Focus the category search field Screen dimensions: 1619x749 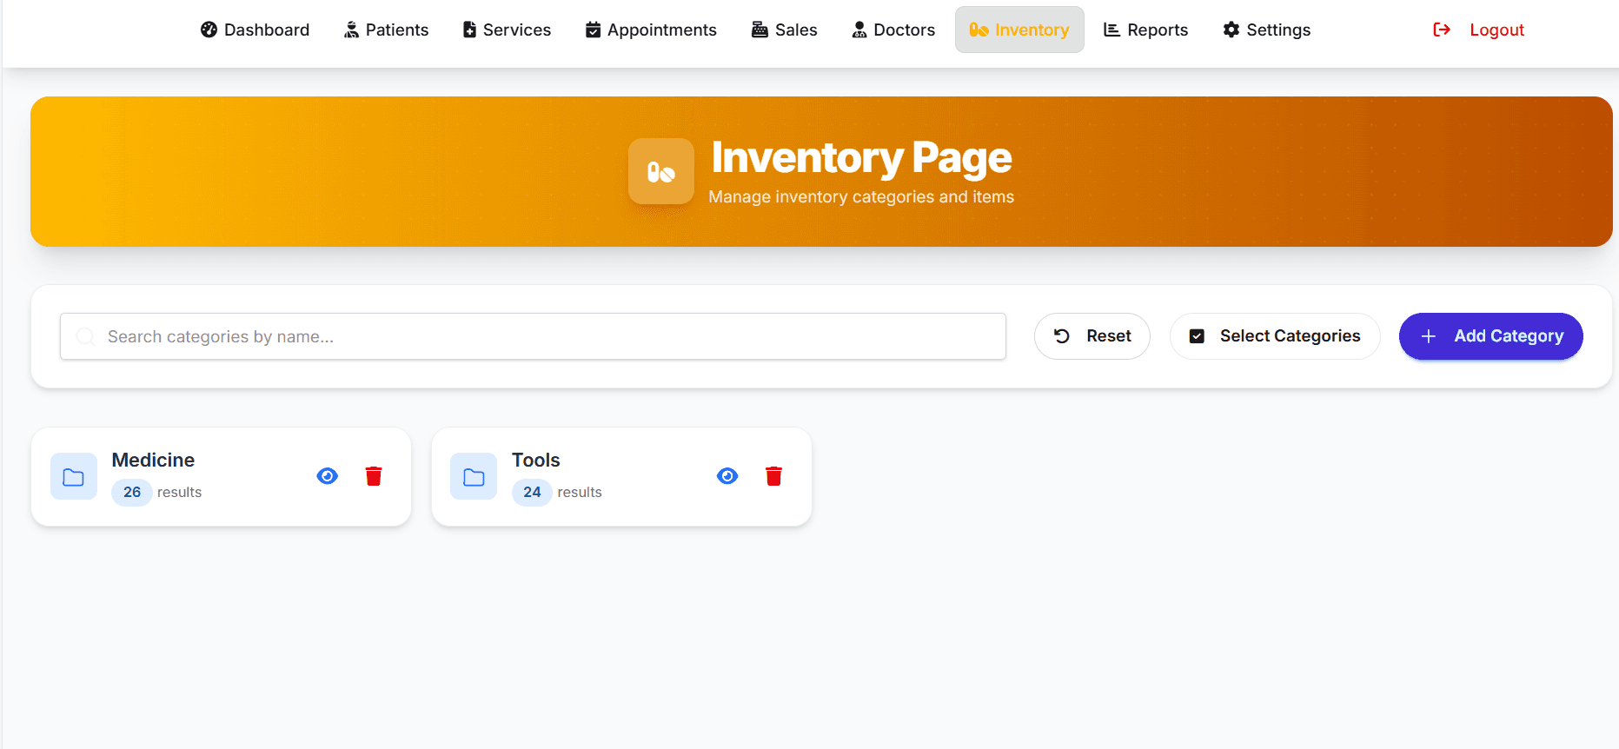coord(533,336)
